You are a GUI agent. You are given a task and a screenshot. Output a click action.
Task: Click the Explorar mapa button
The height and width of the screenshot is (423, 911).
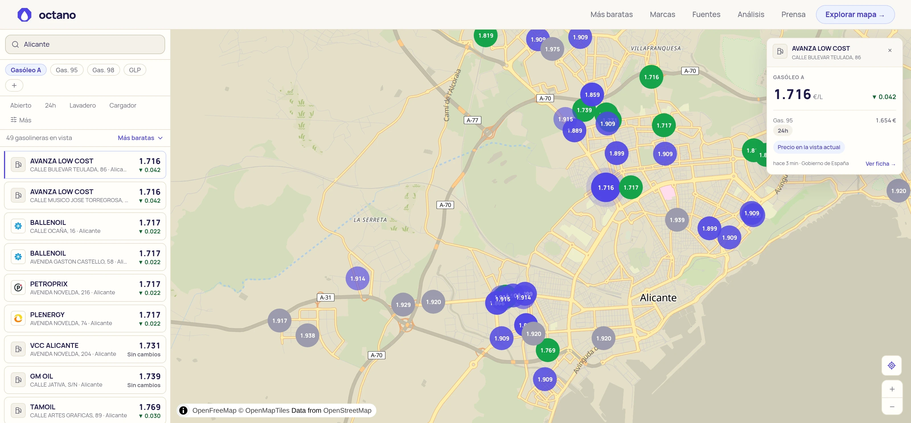(x=855, y=15)
